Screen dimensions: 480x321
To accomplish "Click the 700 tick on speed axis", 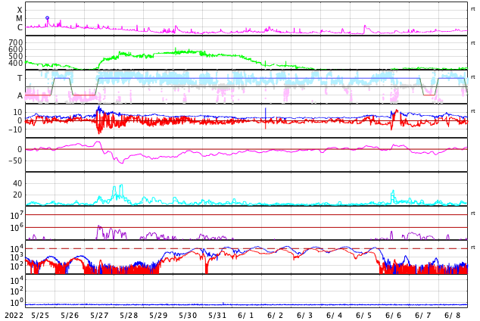I will point(15,43).
